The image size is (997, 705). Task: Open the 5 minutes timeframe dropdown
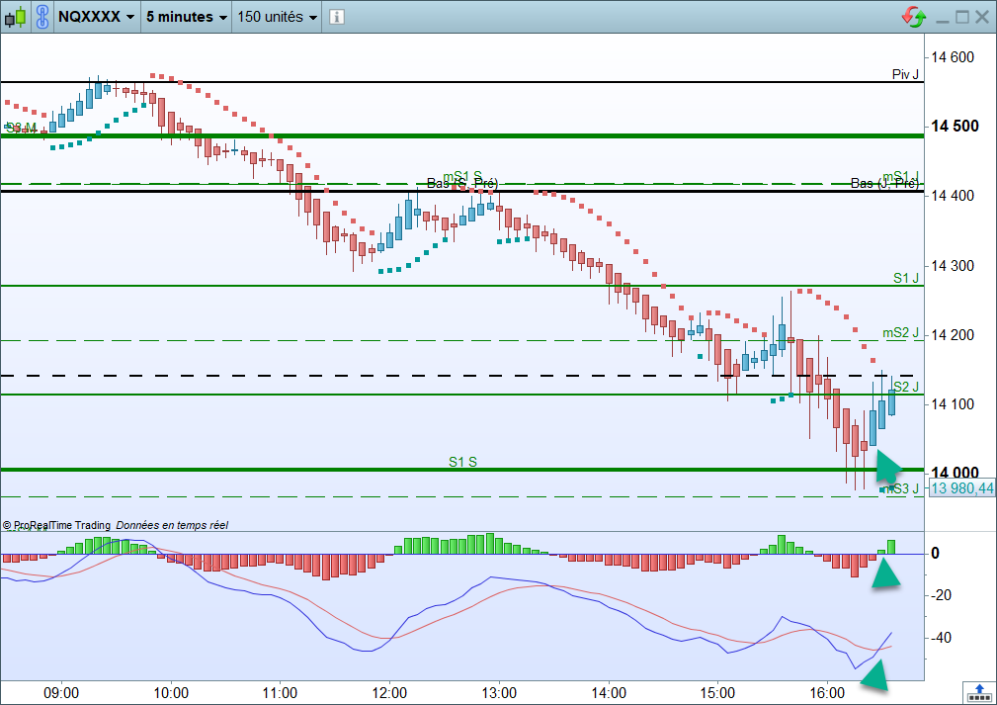pyautogui.click(x=187, y=17)
